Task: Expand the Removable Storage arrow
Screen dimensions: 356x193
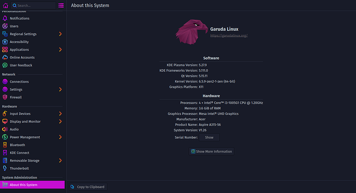Action: click(x=60, y=160)
